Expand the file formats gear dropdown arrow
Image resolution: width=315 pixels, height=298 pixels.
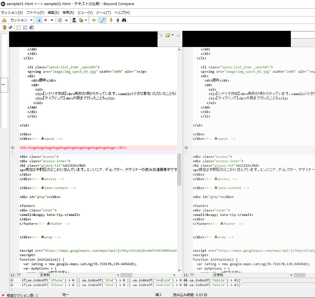pos(86,20)
